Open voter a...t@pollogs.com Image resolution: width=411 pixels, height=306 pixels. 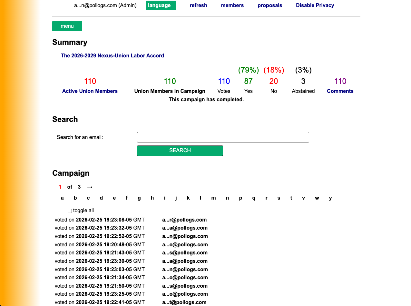184,302
